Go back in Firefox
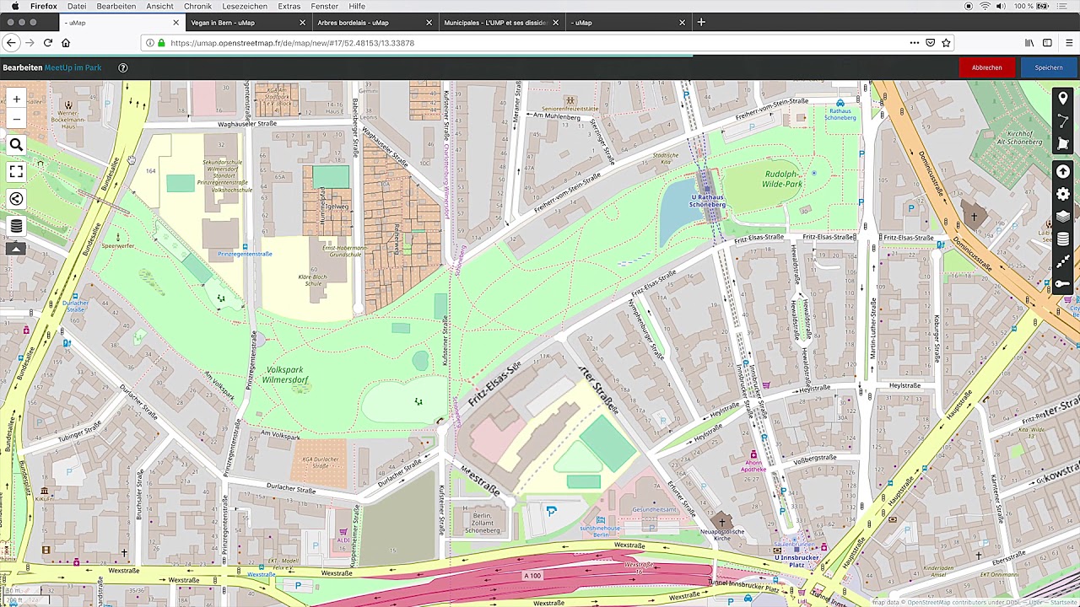This screenshot has width=1080, height=607. [x=11, y=43]
